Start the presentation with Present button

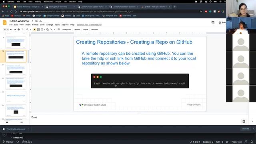pos(222,22)
